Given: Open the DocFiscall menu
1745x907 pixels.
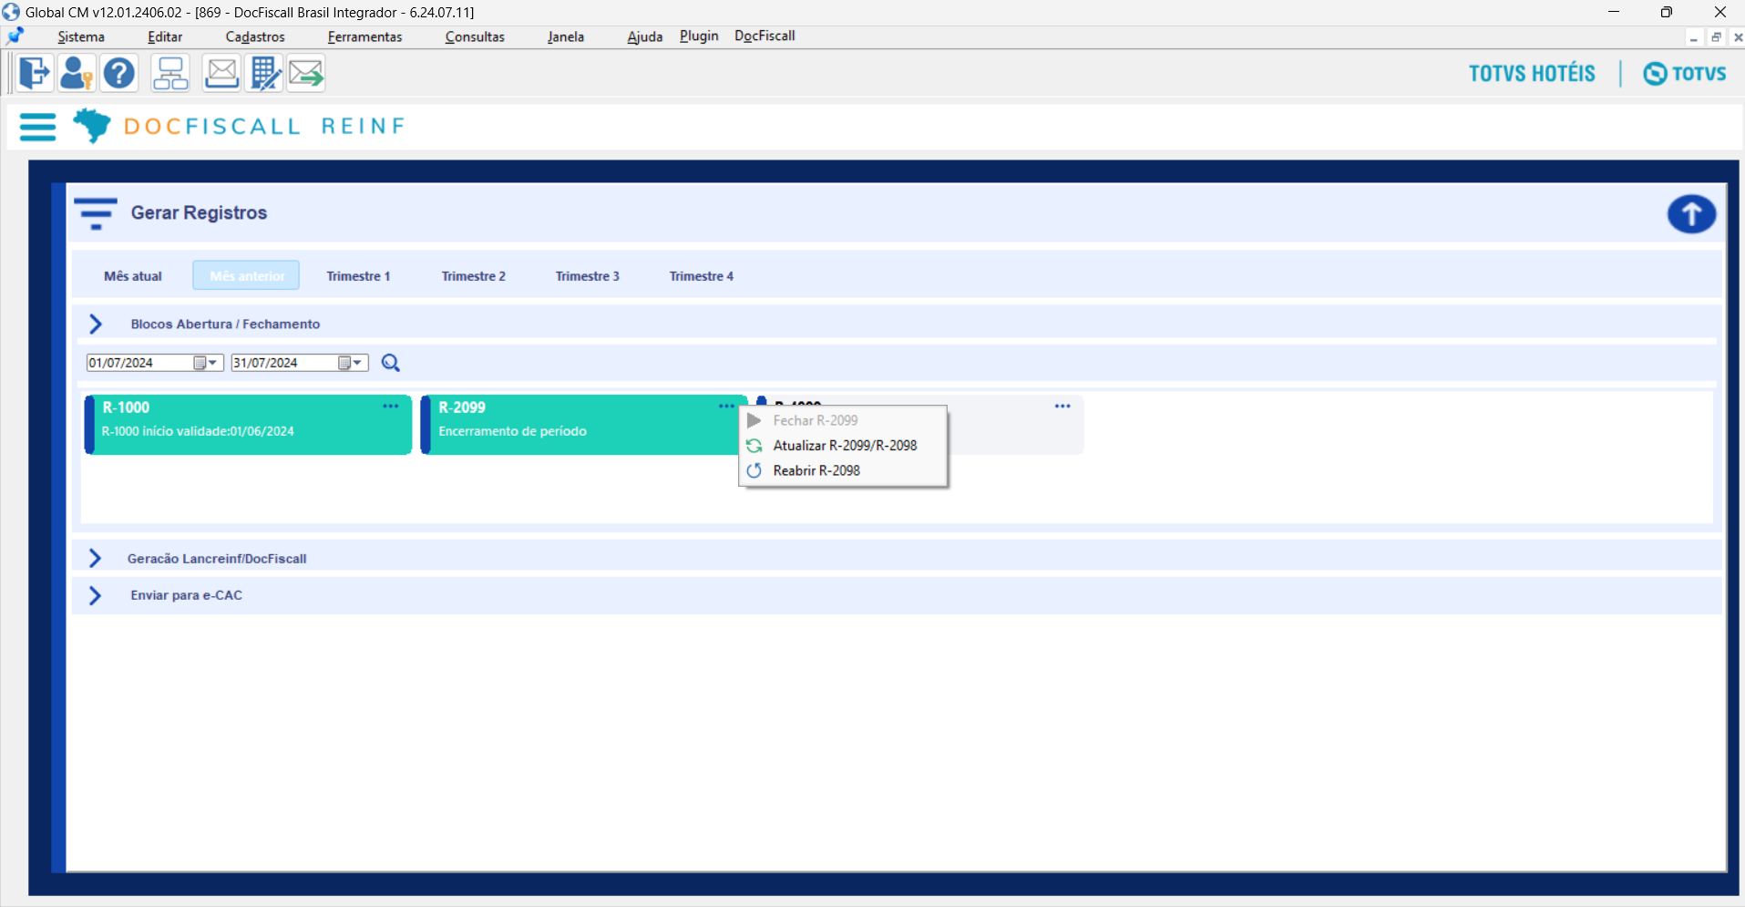Looking at the screenshot, I should (x=765, y=36).
